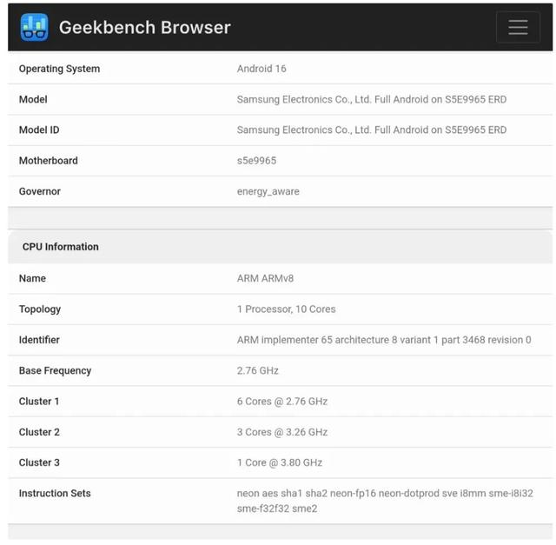Click the Android 16 operating system value
Viewport: 556px width, 545px height.
click(261, 69)
